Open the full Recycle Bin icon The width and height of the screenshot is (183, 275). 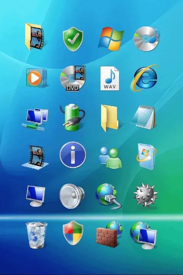pos(37,235)
